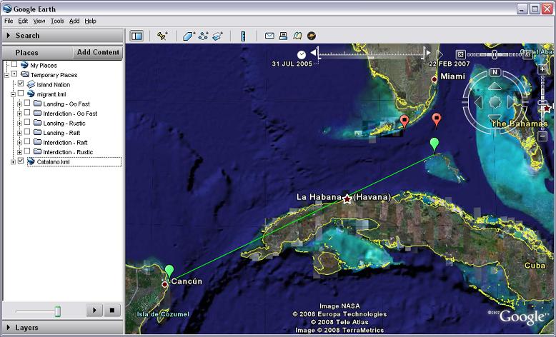Stop the tour in Places panel
The image size is (556, 337).
[112, 310]
